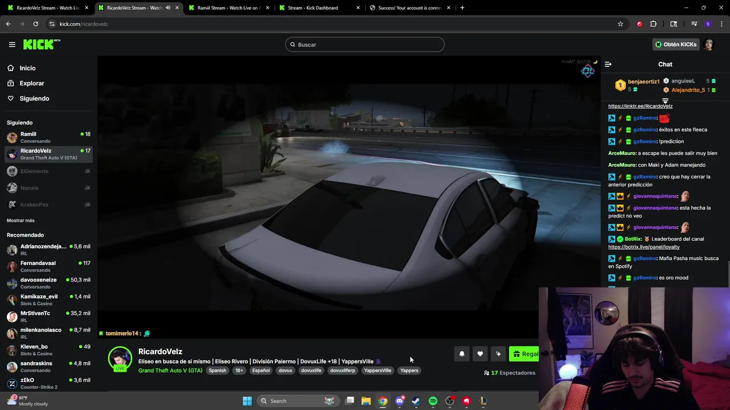Click BotRix username in chat
The image size is (730, 410).
(x=633, y=239)
